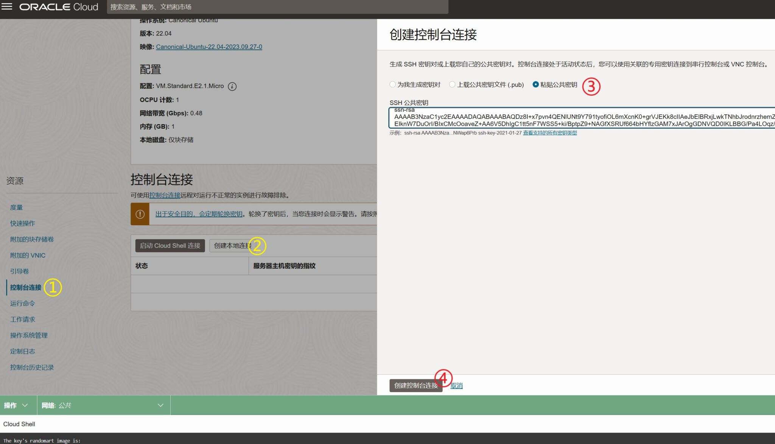
Task: Click the 取消 link
Action: point(456,386)
